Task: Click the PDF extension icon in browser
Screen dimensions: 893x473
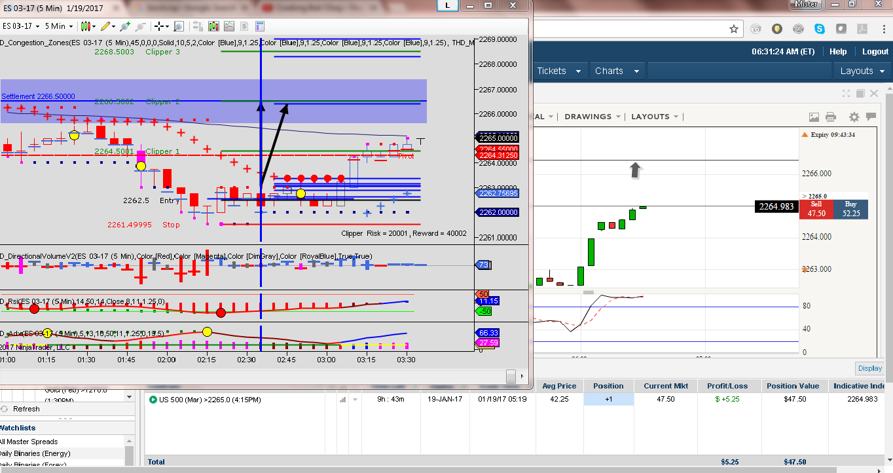Action: (x=862, y=29)
